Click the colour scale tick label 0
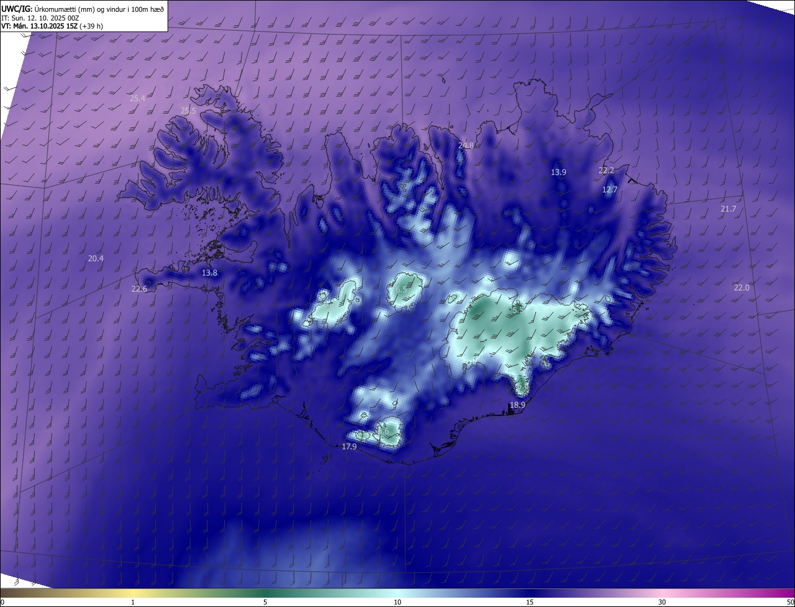The width and height of the screenshot is (795, 607). pos(2,602)
